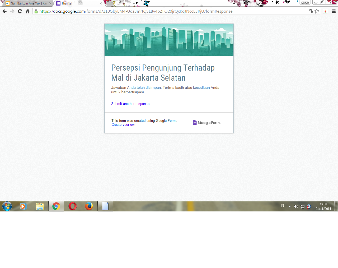Close the Thanks! tab
This screenshot has width=338, height=268.
(x=101, y=3)
